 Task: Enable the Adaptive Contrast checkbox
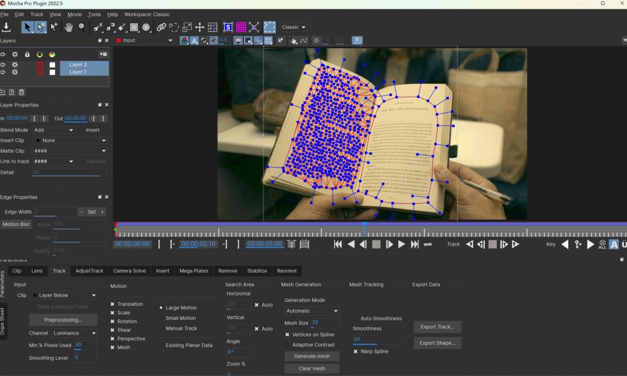click(x=287, y=345)
